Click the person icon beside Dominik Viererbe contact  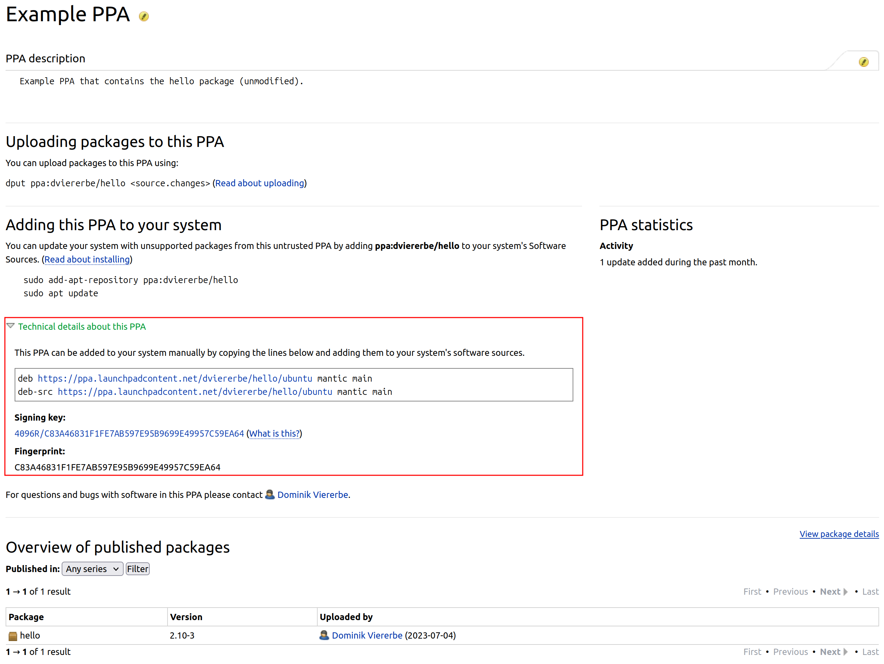pyautogui.click(x=270, y=494)
